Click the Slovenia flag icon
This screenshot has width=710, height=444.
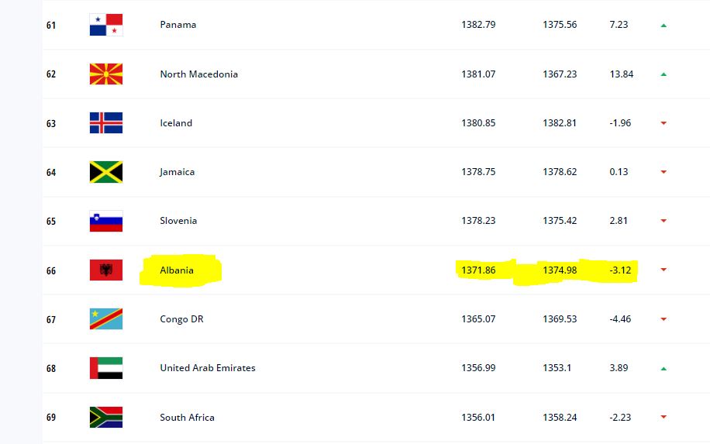[x=106, y=221]
